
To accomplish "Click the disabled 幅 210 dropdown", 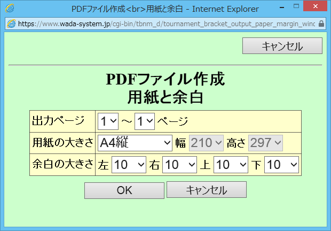I will 206,143.
